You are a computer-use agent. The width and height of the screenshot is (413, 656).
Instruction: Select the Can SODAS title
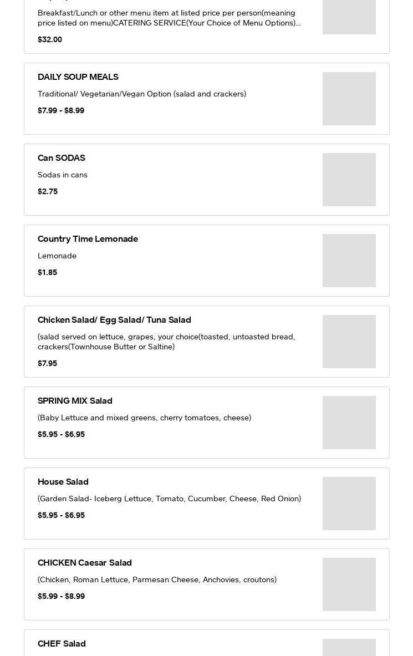click(62, 158)
